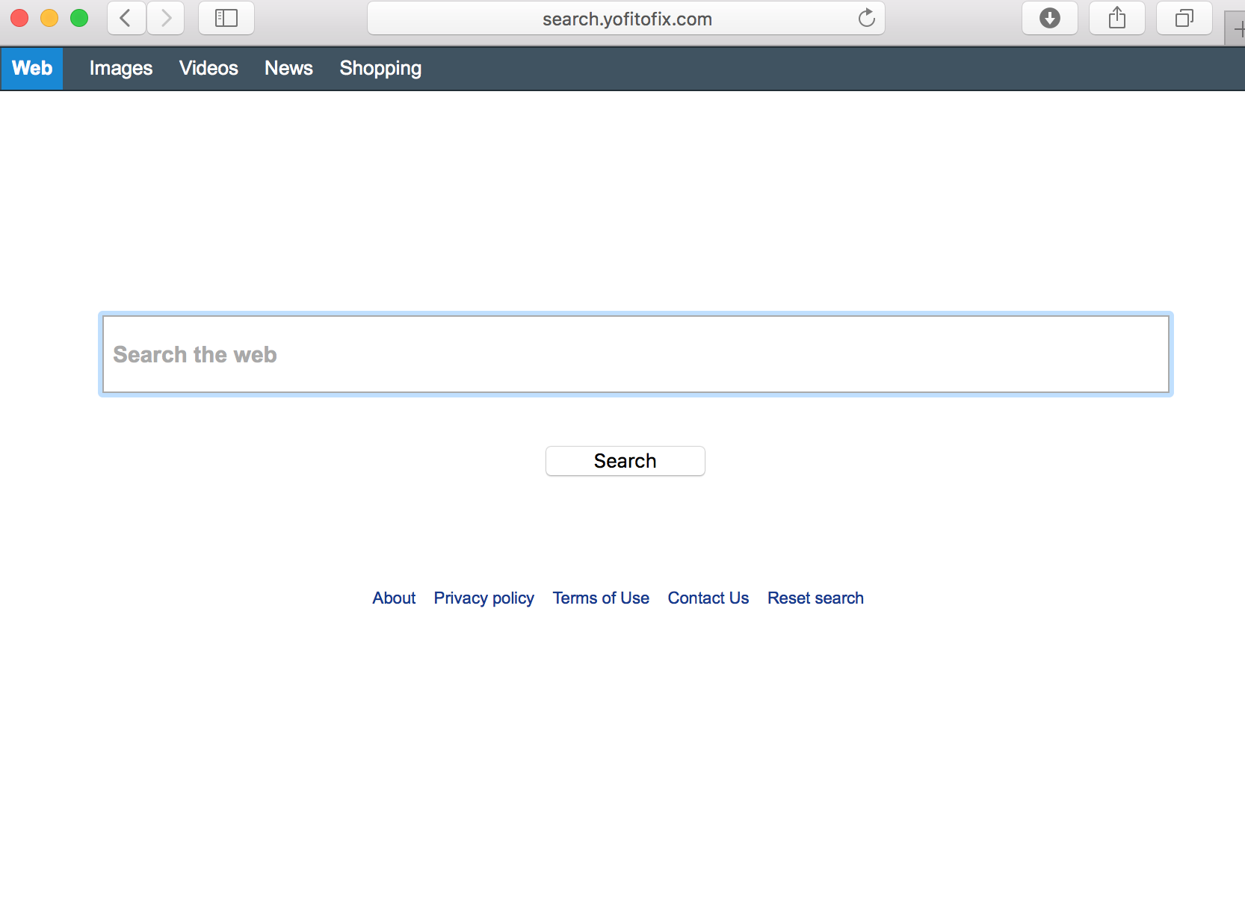Follow the Contact Us link
Screen dimensions: 1245x907
click(x=708, y=598)
